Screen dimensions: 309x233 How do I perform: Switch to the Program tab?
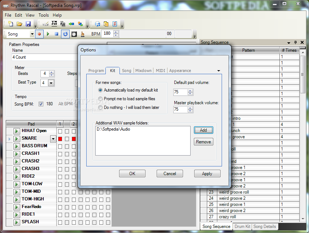tap(96, 71)
